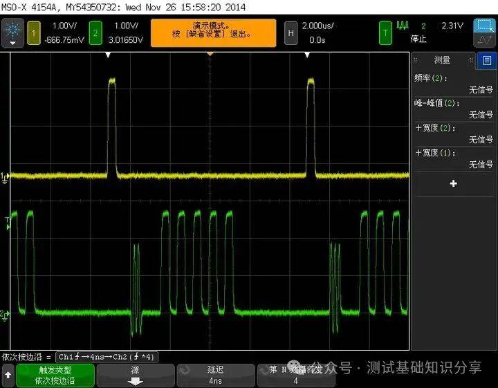Open the Keysight main menu icon
This screenshot has height=388, width=498.
(12, 33)
